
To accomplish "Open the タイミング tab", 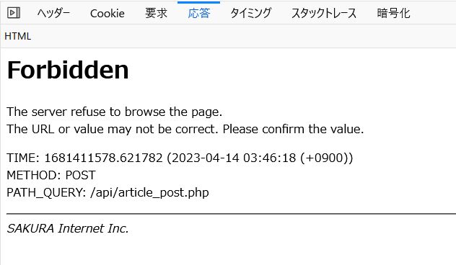I will pos(250,13).
